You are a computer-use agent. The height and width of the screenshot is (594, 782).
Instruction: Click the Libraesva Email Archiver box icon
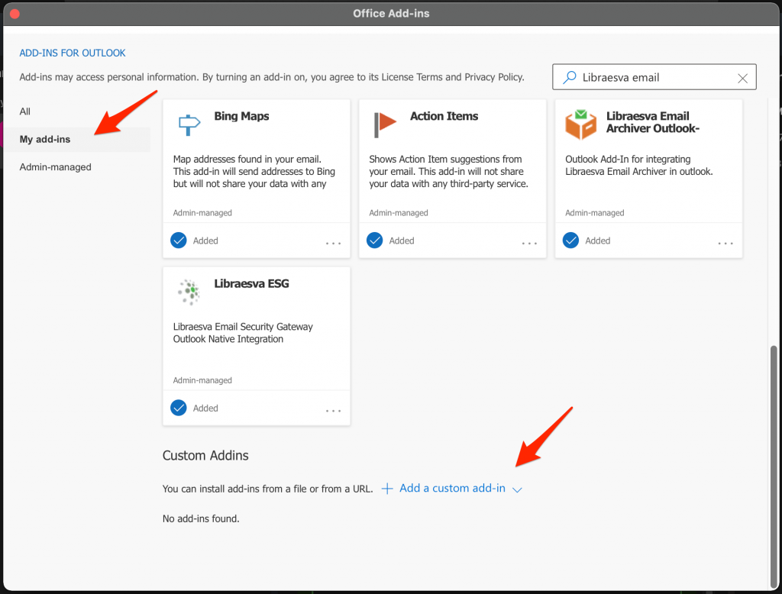tap(580, 124)
